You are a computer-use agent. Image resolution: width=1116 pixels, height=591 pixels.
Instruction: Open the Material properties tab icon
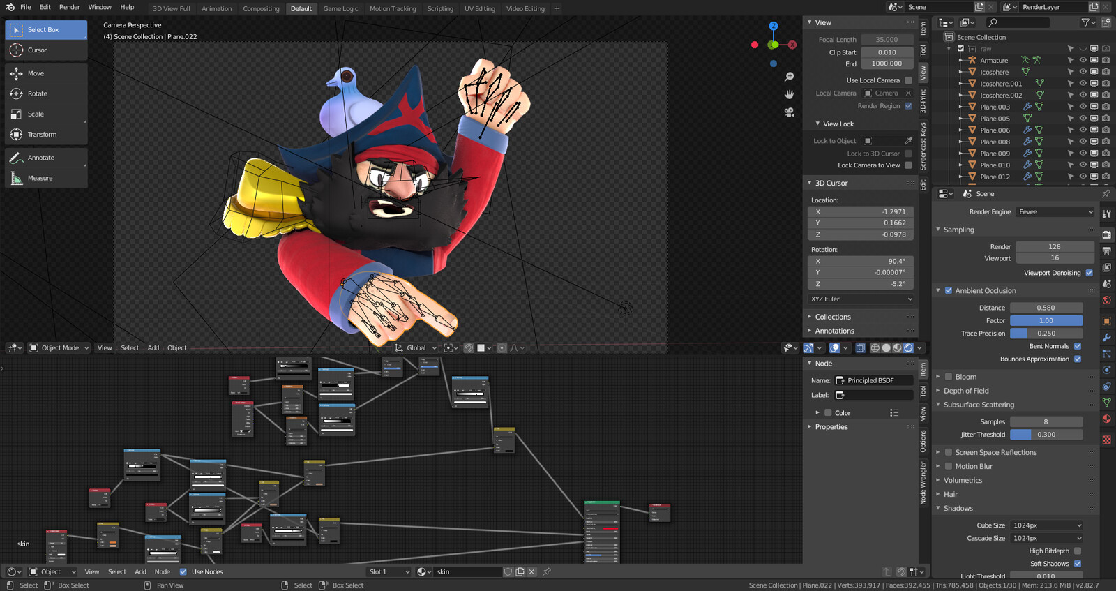tap(1107, 419)
